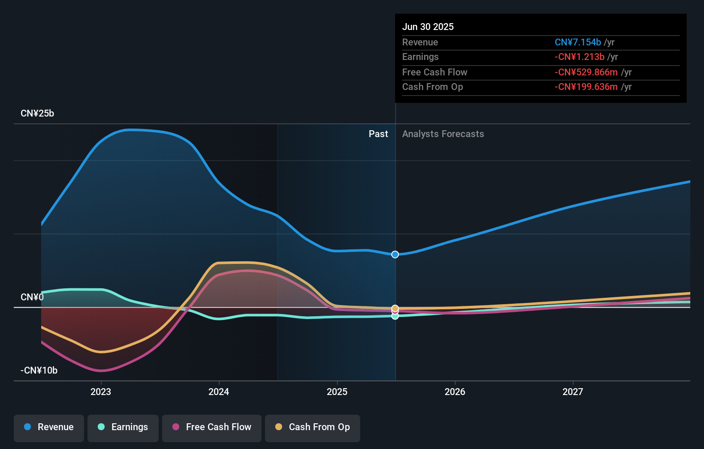The height and width of the screenshot is (449, 704).
Task: Click the teal Earnings data point marker
Action: coord(395,316)
